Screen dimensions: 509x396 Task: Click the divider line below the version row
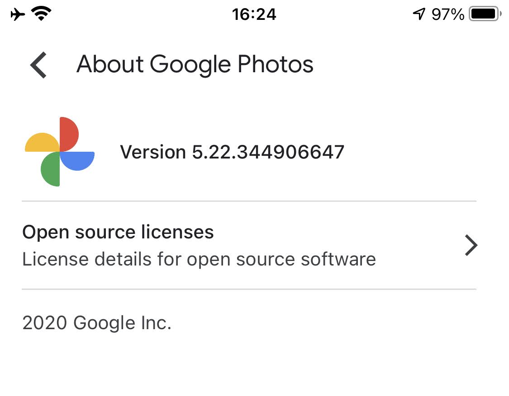click(249, 201)
